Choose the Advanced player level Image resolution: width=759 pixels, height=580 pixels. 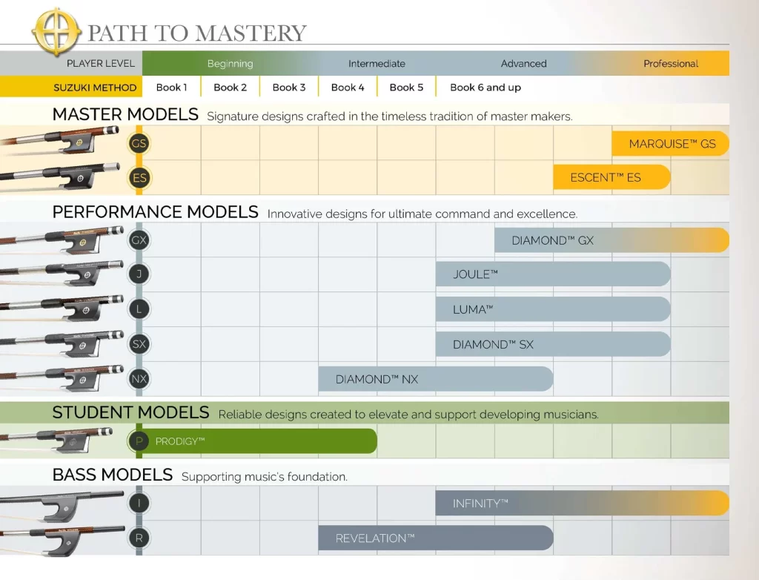coord(524,64)
